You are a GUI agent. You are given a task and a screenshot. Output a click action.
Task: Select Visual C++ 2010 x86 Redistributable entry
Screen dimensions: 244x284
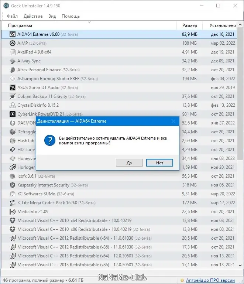pyautogui.click(x=83, y=229)
